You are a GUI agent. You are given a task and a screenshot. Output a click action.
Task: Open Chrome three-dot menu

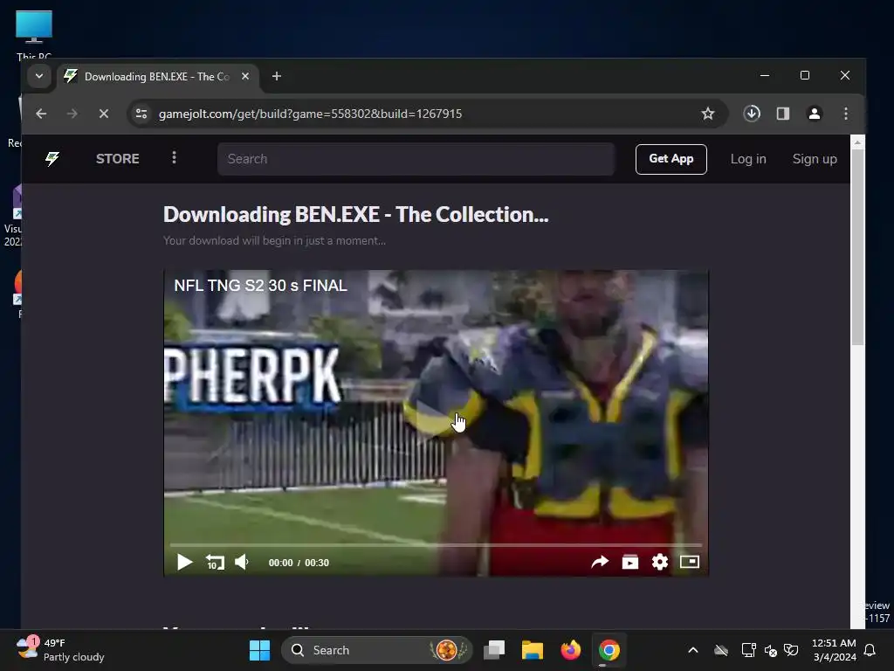(845, 114)
